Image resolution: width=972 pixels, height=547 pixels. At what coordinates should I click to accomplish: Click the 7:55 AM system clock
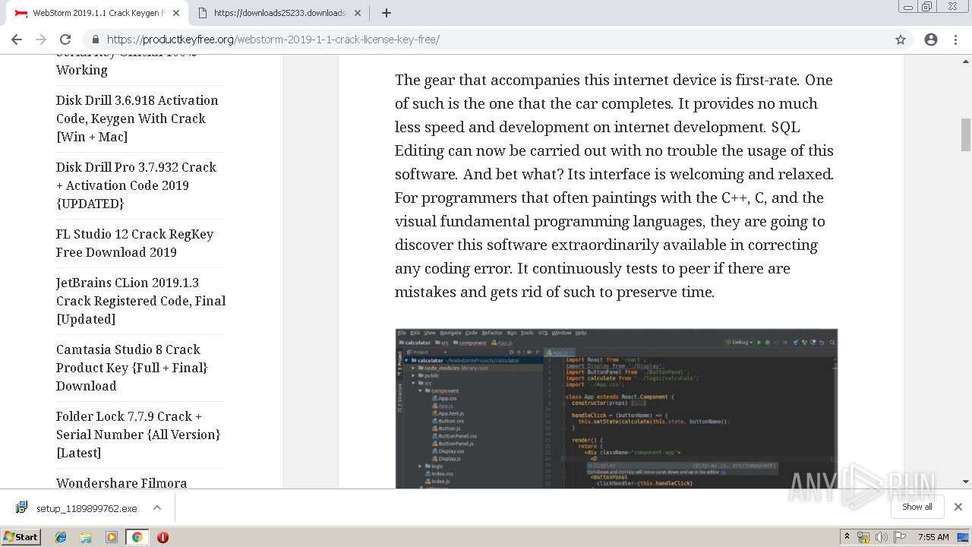tap(933, 537)
